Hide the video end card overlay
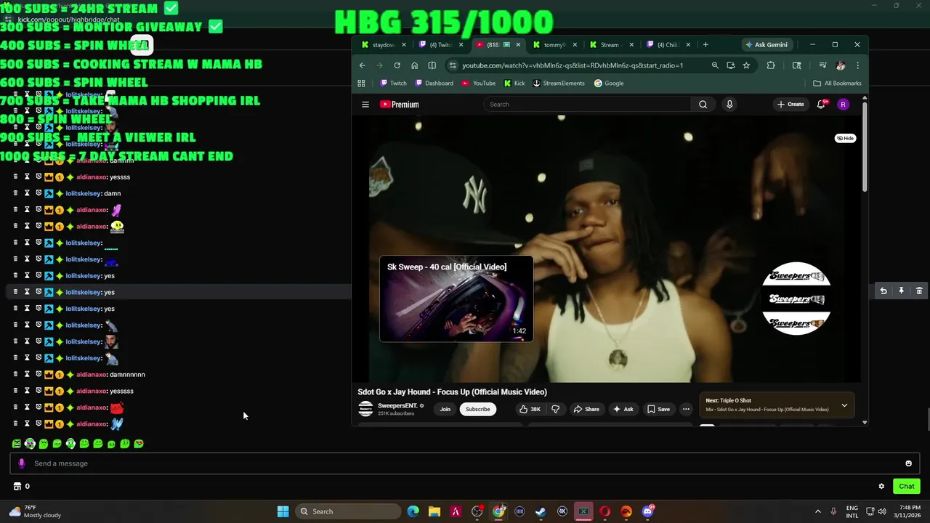The width and height of the screenshot is (930, 523). [x=845, y=138]
